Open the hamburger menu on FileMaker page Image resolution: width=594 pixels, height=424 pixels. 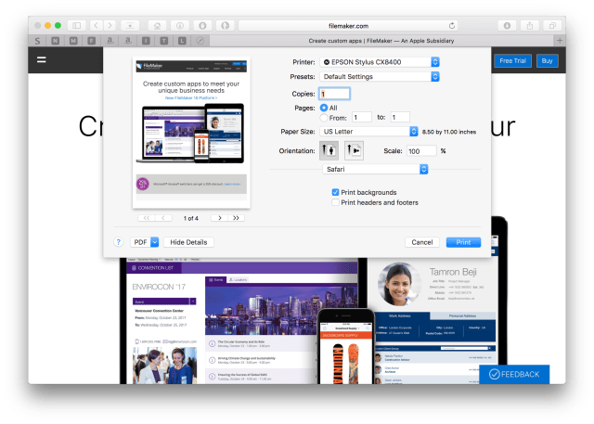pos(41,59)
